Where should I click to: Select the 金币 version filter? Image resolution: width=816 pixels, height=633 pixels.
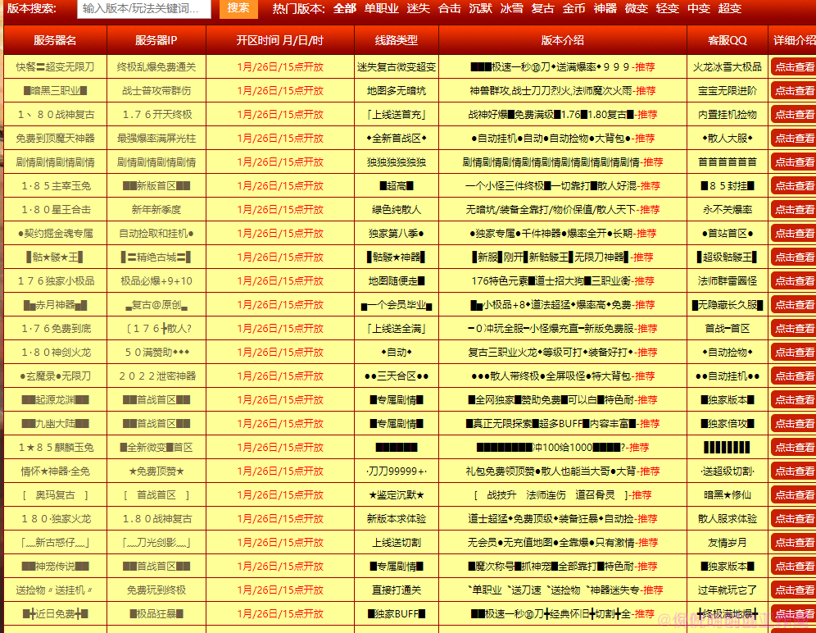click(574, 8)
